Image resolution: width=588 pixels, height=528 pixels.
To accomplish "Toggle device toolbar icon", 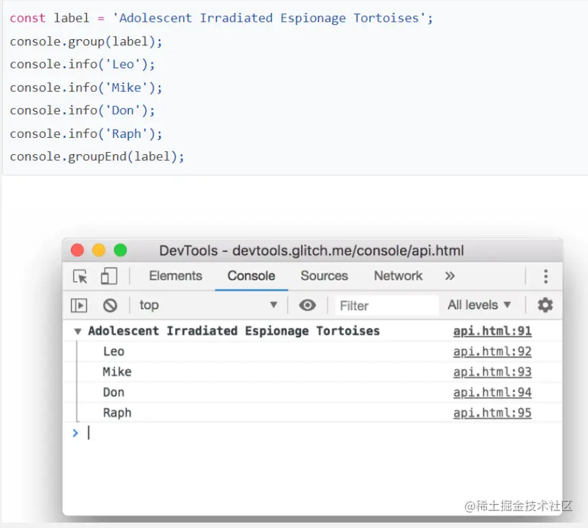I will (109, 277).
